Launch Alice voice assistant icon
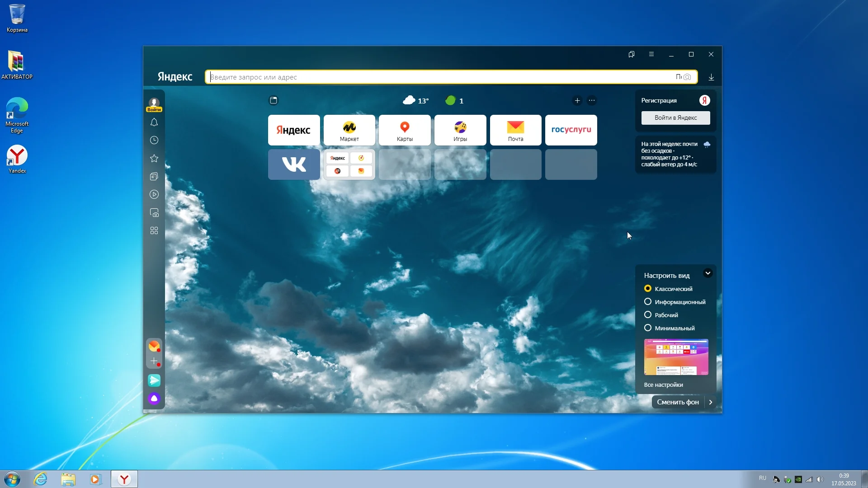The width and height of the screenshot is (868, 488). [x=154, y=399]
